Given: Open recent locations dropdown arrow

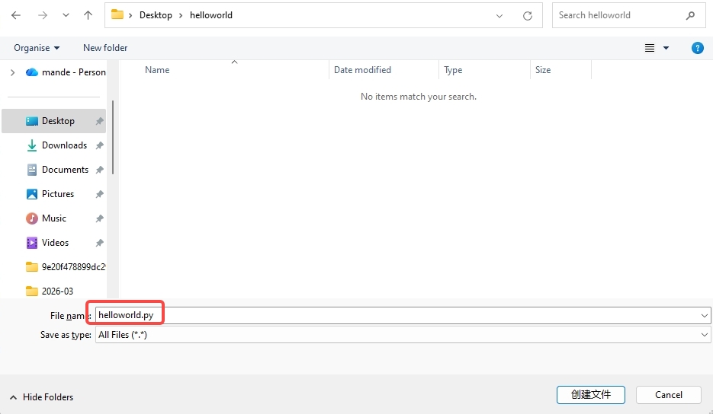Looking at the screenshot, I should click(x=66, y=15).
